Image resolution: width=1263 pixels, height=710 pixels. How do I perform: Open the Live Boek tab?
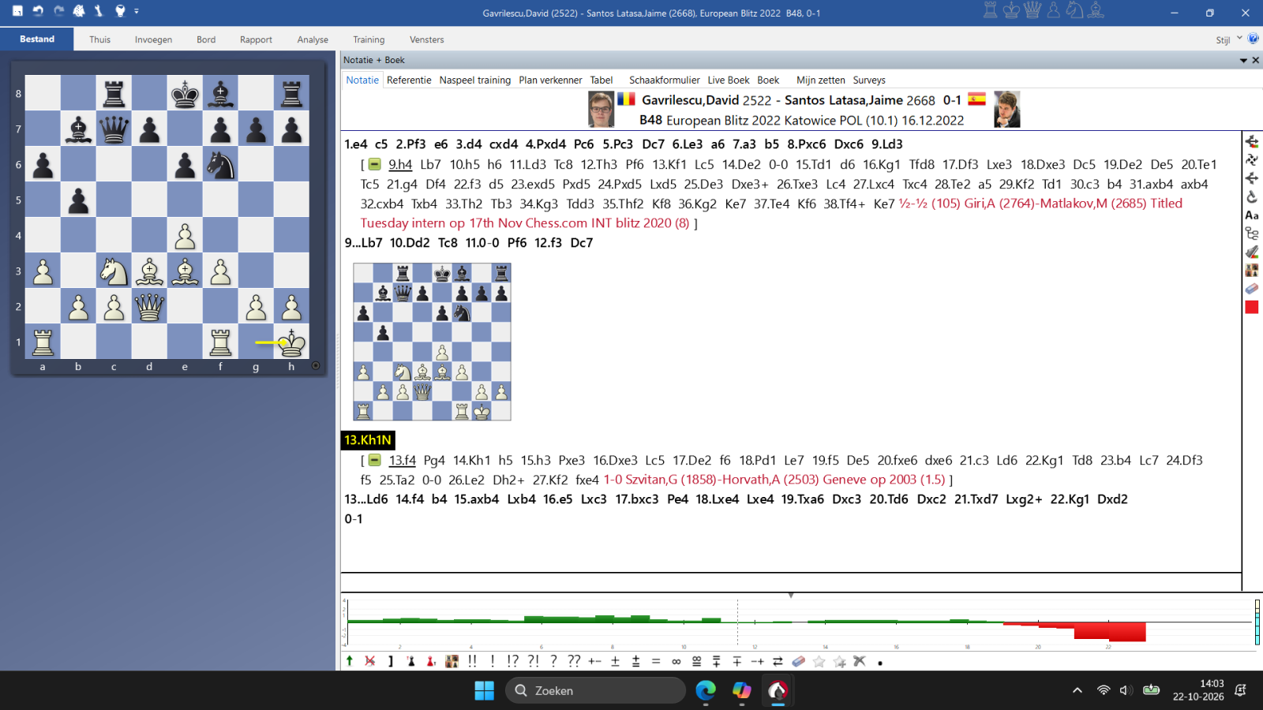point(728,80)
